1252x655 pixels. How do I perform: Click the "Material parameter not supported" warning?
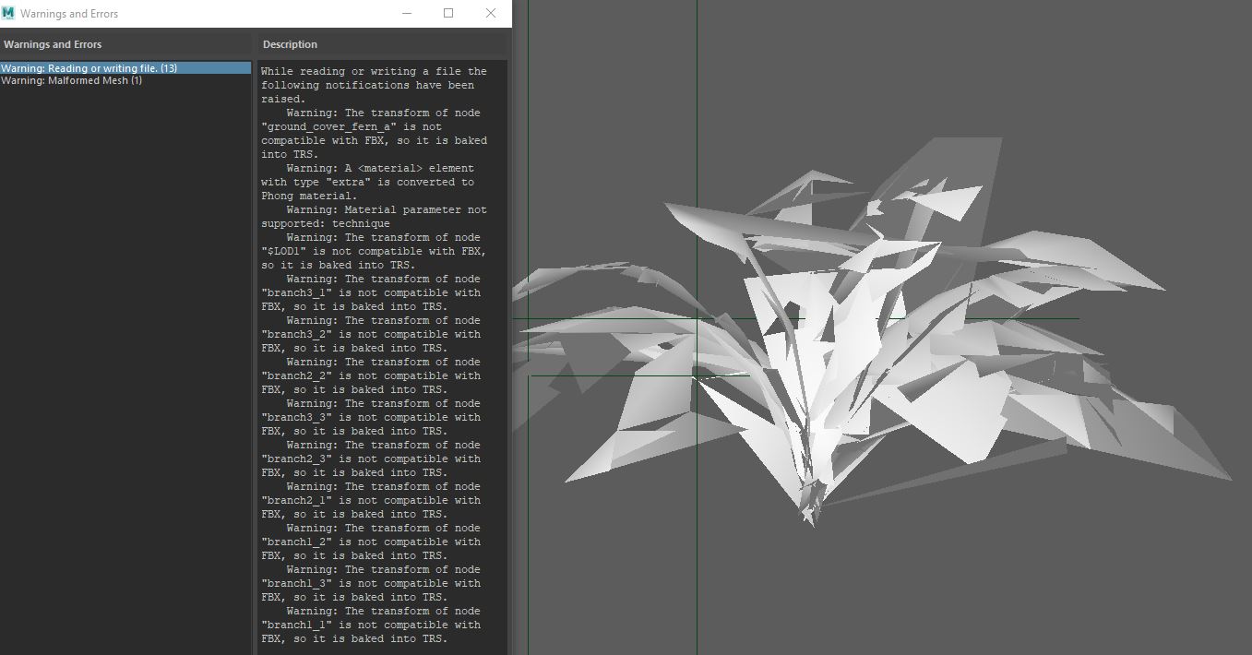click(x=369, y=216)
